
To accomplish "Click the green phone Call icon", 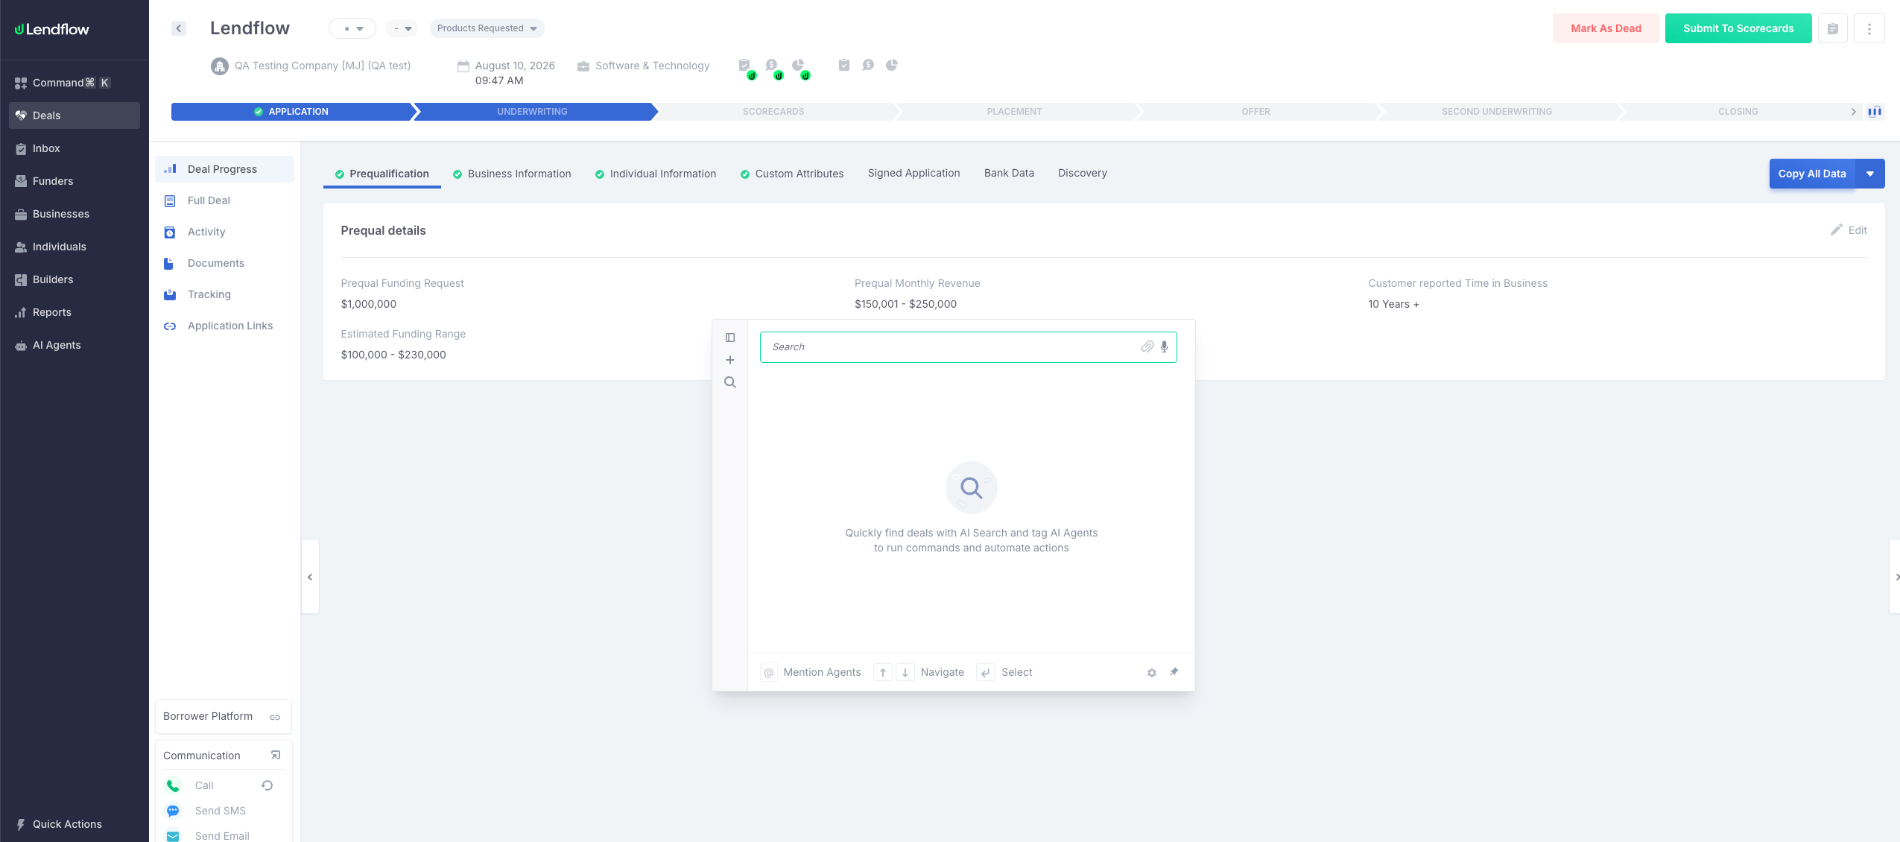I will [173, 785].
